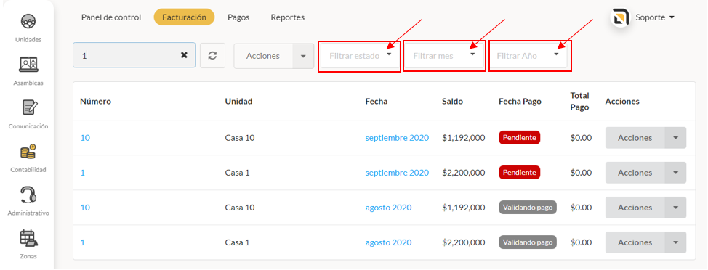This screenshot has height=270, width=708.
Task: Click the Total Pago column header
Action: (x=580, y=102)
